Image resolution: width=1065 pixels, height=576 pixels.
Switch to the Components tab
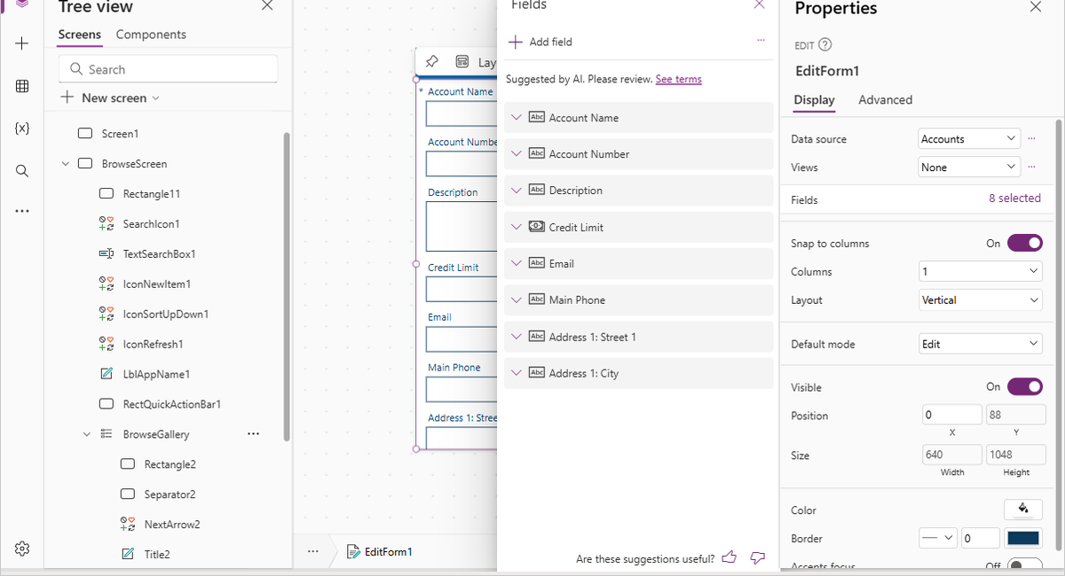[x=151, y=35]
